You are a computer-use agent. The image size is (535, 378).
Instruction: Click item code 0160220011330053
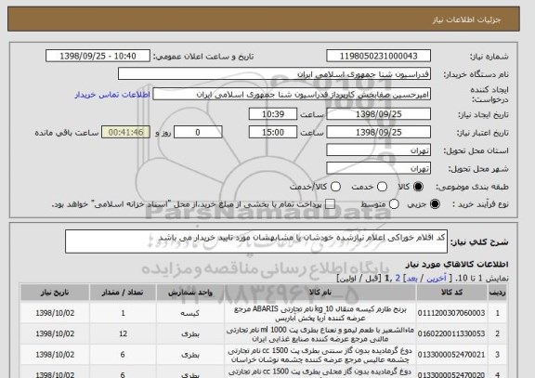(x=451, y=333)
